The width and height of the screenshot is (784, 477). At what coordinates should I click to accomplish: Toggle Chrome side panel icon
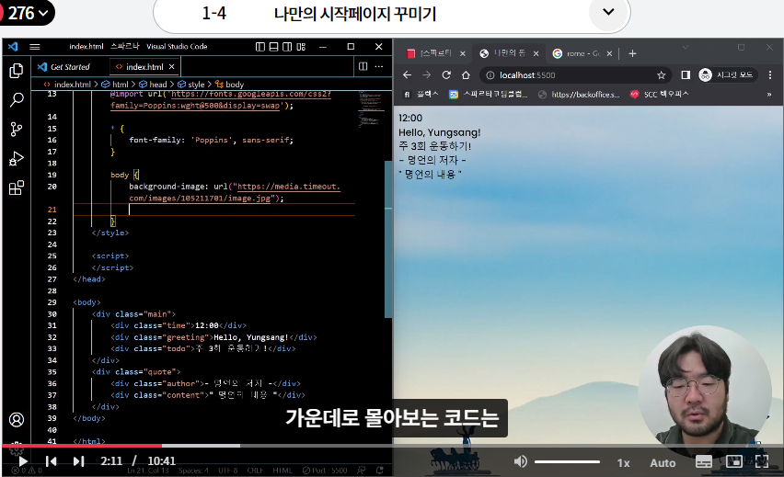[x=686, y=75]
